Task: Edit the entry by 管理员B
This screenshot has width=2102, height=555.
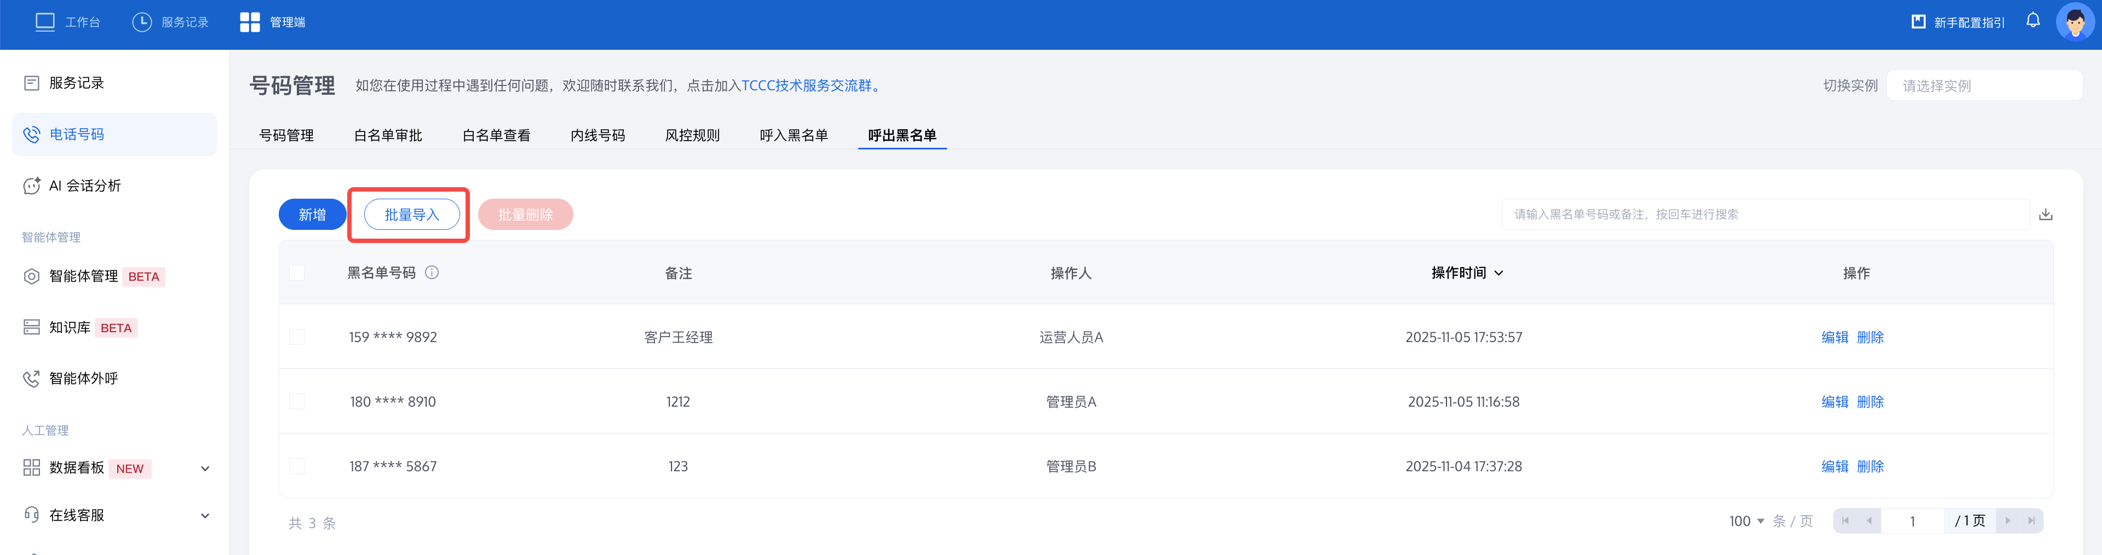Action: point(1834,466)
